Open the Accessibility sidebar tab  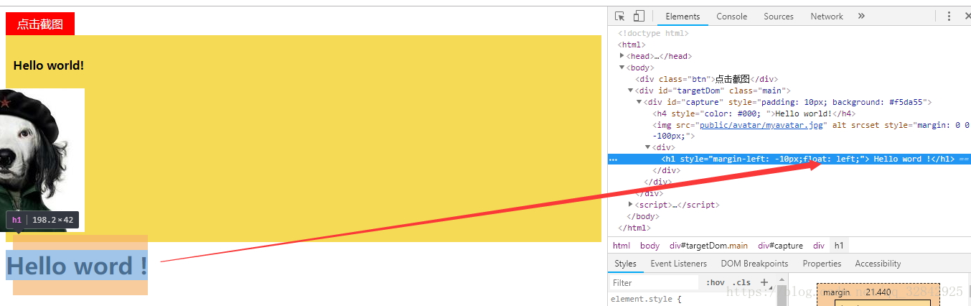[x=878, y=264]
